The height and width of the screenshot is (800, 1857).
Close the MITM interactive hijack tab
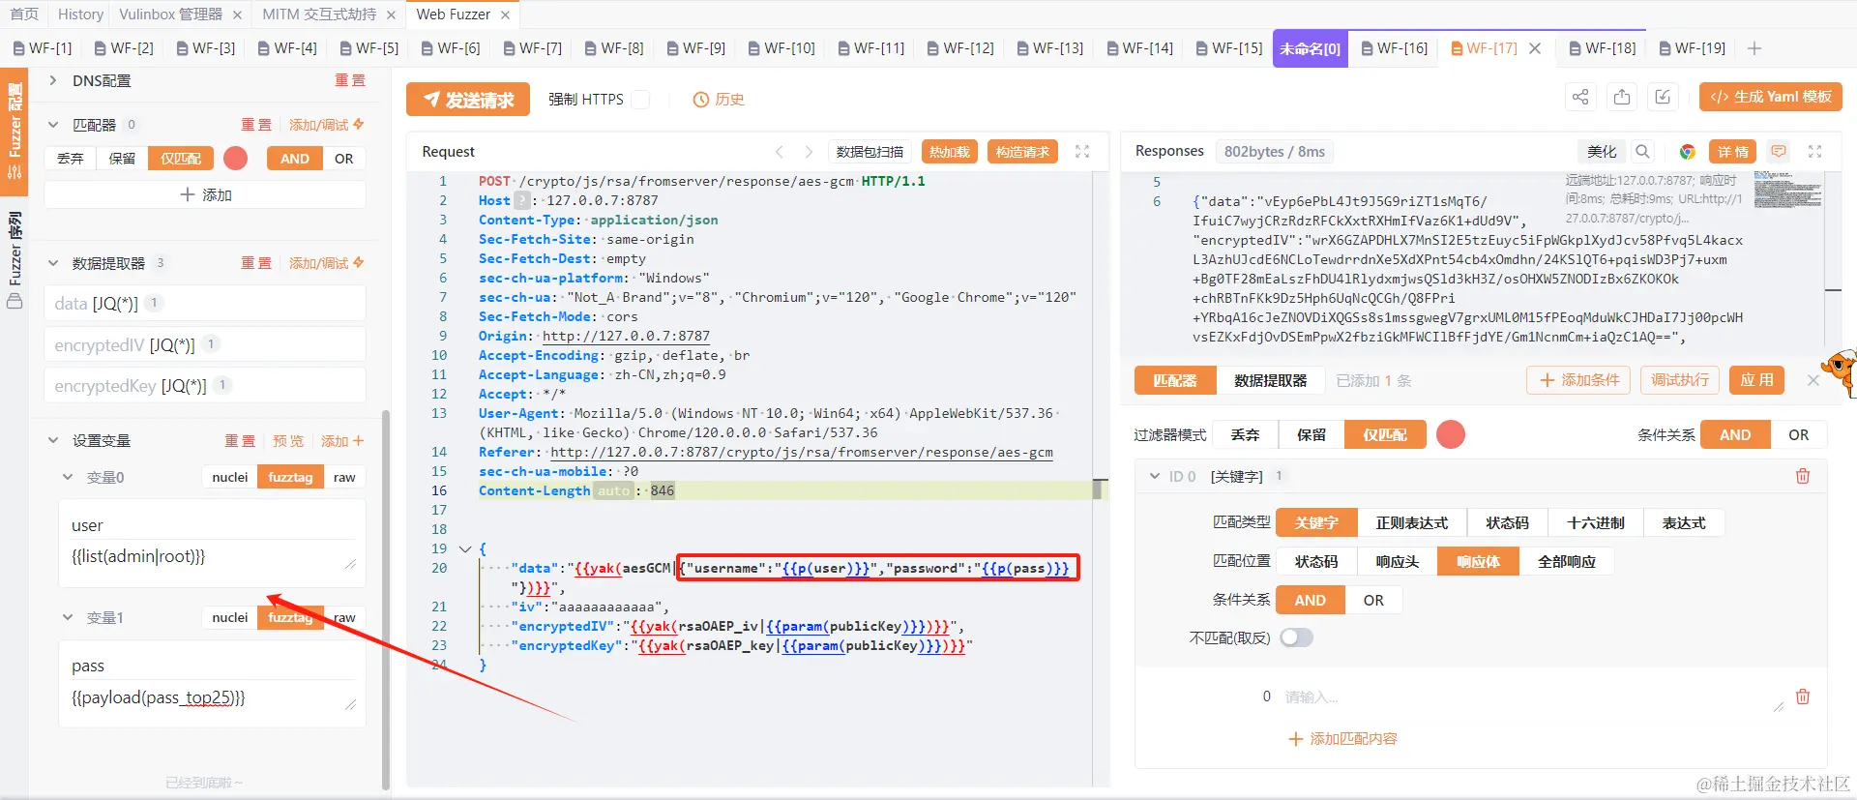click(391, 15)
